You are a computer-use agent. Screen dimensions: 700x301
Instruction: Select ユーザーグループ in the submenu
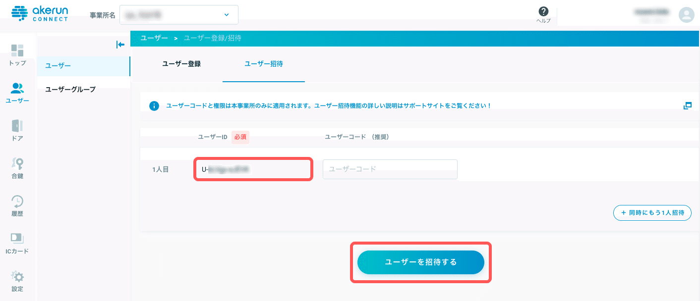(x=70, y=90)
